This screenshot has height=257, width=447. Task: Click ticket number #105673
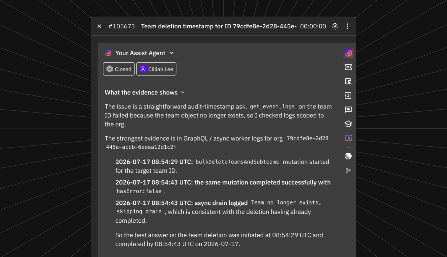pos(122,26)
